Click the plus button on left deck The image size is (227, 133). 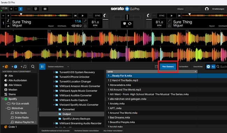[8, 16]
